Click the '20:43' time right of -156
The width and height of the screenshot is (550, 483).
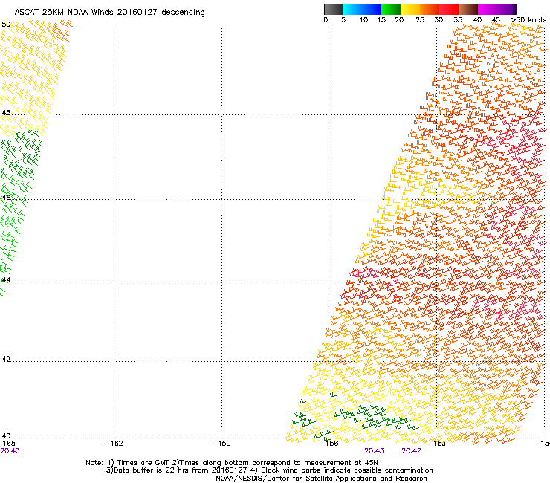click(374, 451)
